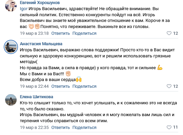Open Анастасия Мальцева's profile name link
Image resolution: width=183 pixels, height=135 pixels.
click(x=41, y=44)
